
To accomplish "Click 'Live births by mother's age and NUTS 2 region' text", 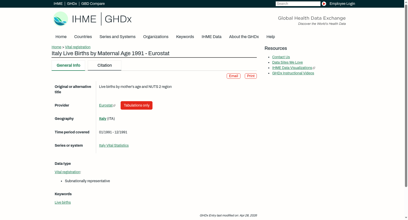I will pyautogui.click(x=135, y=87).
